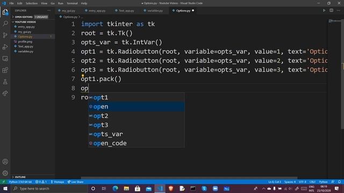This screenshot has height=193, width=344.
Task: Open the Remote Explorer view
Action: point(5,58)
